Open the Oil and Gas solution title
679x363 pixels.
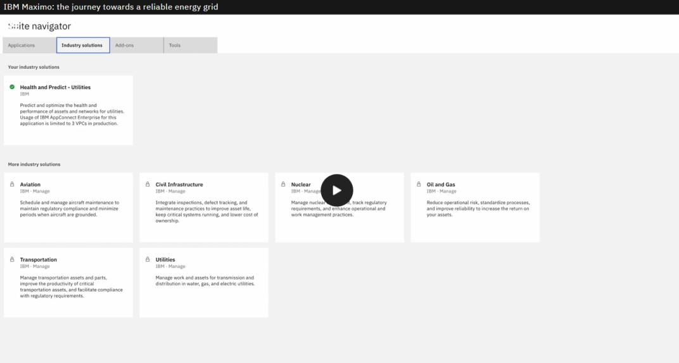441,185
